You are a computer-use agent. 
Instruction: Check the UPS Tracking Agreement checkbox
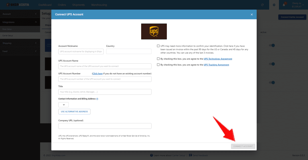[158, 65]
